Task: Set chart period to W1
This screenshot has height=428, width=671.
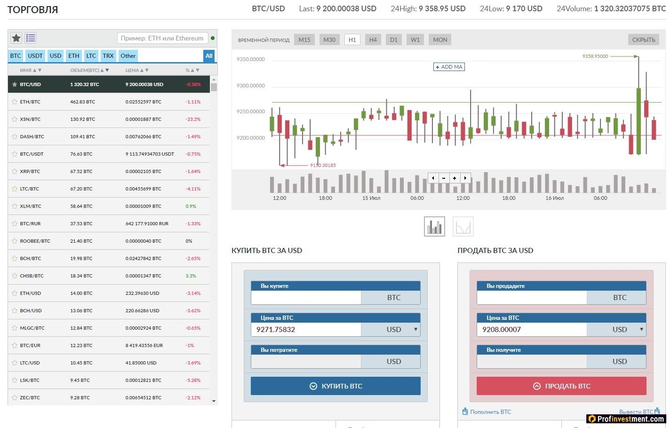Action: coord(415,40)
